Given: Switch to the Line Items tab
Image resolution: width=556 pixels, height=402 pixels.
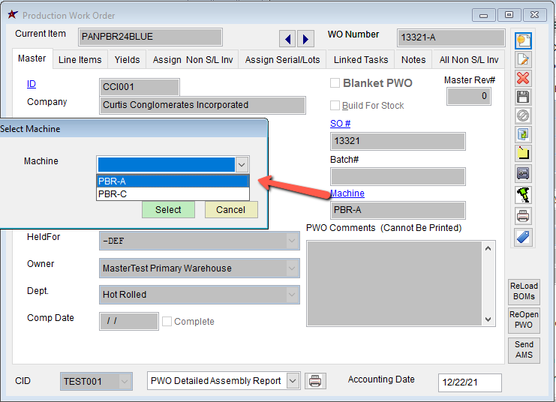Looking at the screenshot, I should (x=80, y=60).
